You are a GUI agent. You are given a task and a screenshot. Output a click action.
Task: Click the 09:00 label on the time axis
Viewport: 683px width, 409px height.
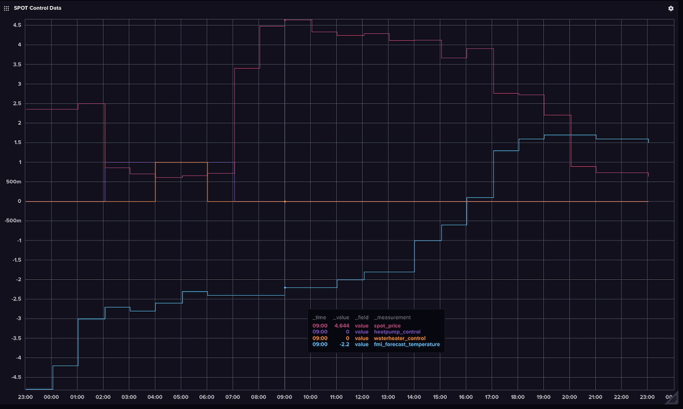(x=284, y=397)
